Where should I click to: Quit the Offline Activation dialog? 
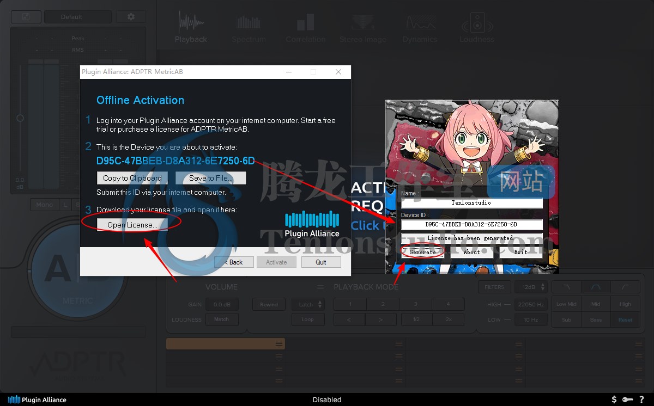click(x=321, y=262)
